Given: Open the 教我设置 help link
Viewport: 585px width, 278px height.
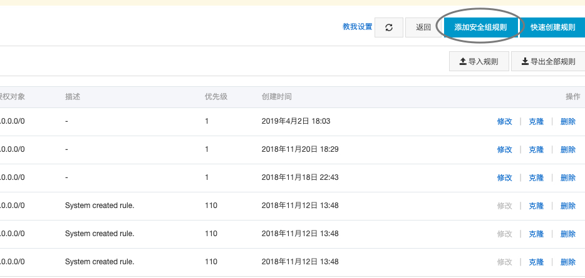Looking at the screenshot, I should (357, 27).
